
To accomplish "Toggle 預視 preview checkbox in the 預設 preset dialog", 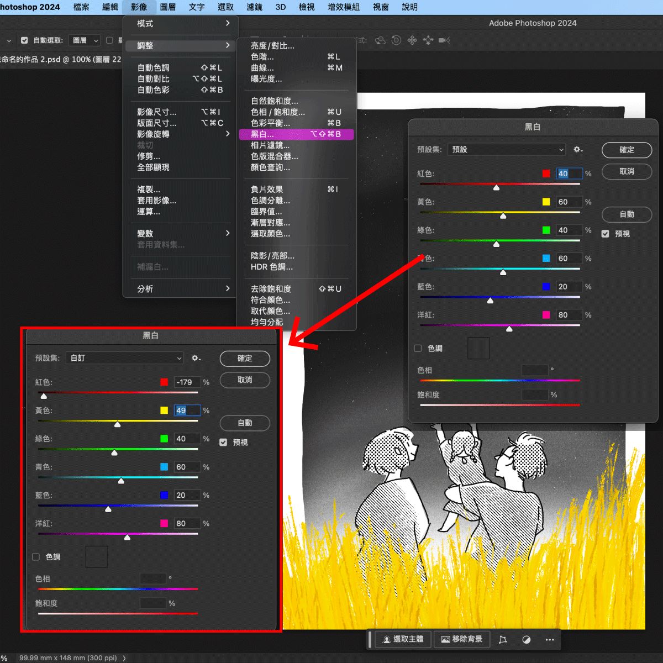I will [x=606, y=234].
